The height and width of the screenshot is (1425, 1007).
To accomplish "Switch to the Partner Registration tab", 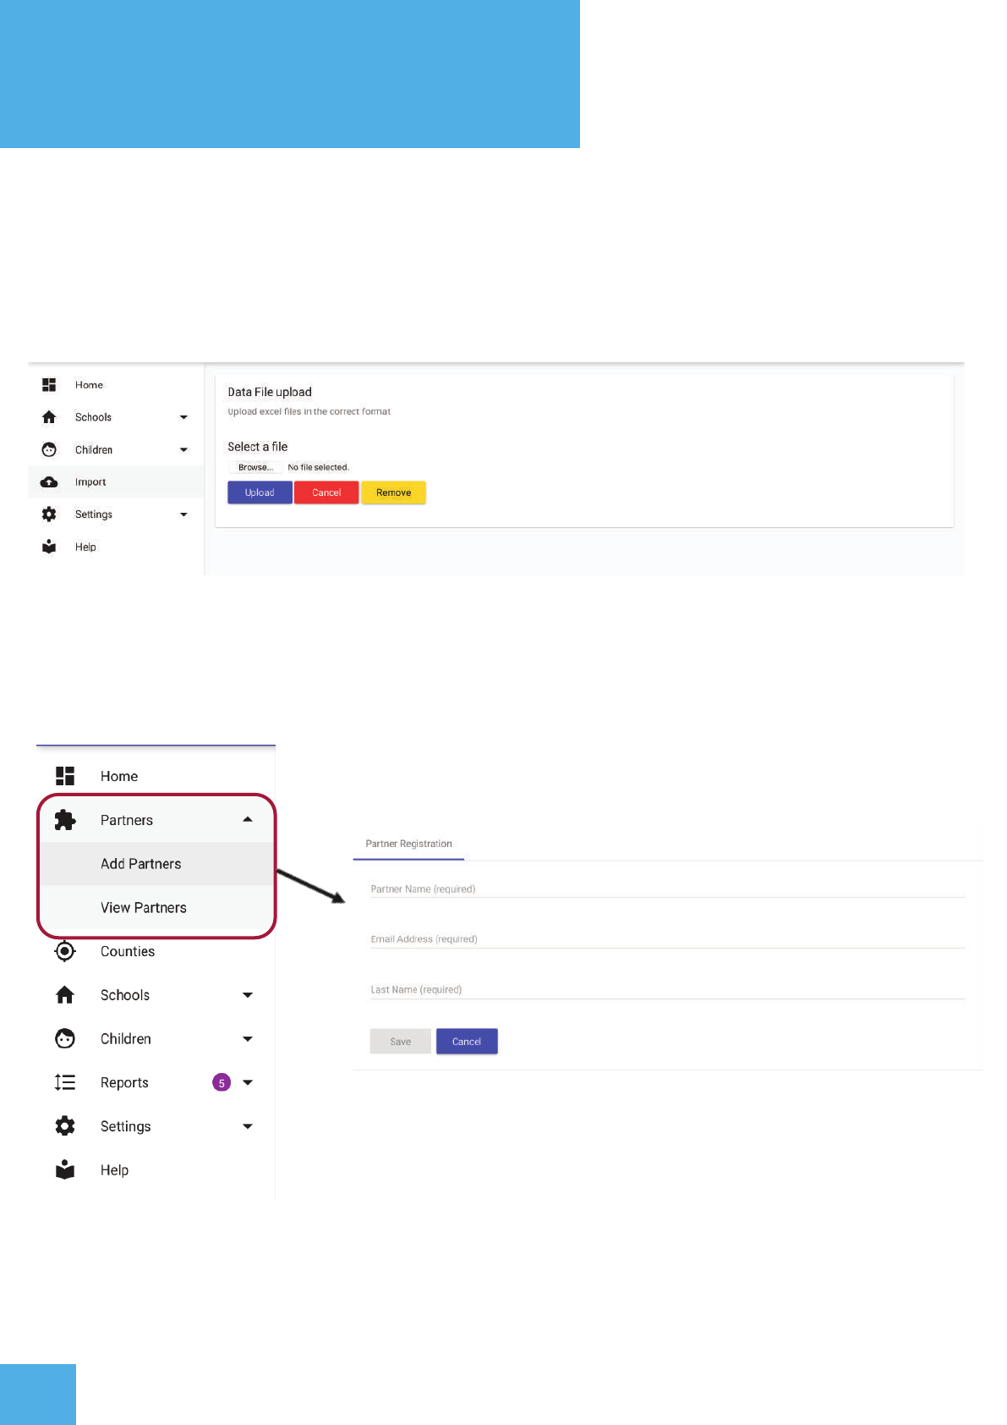I will (x=408, y=844).
